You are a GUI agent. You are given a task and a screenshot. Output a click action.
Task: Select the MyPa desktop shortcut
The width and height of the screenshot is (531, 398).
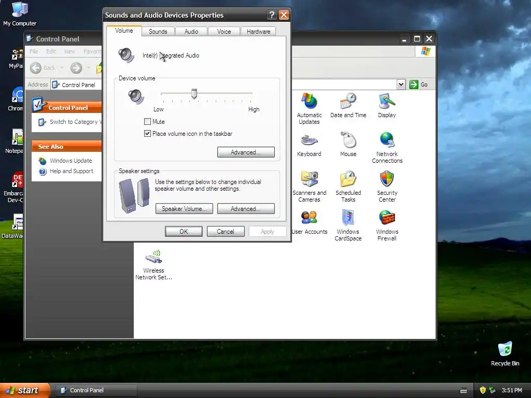tap(16, 59)
